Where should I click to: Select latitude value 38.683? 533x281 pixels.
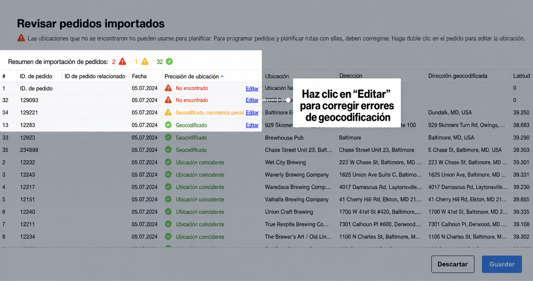(521, 125)
